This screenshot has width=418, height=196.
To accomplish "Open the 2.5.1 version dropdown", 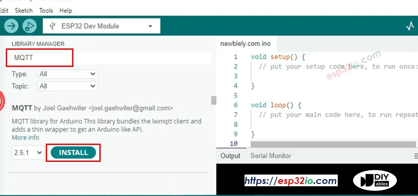I will pyautogui.click(x=28, y=152).
